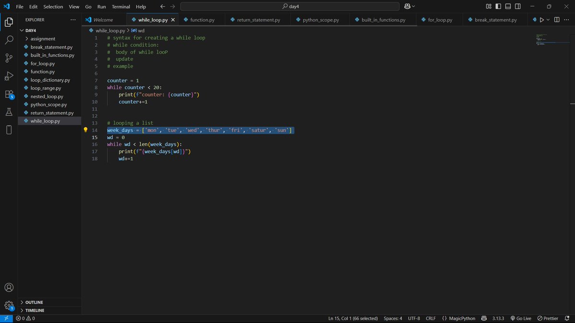
Task: Click the day4 search box in title bar
Action: [289, 6]
